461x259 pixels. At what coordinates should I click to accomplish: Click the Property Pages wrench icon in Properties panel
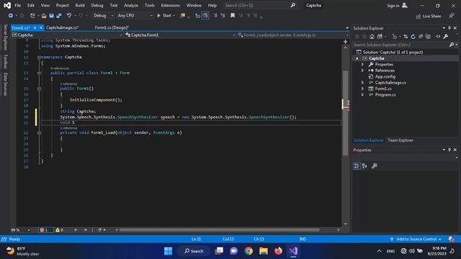point(375,166)
